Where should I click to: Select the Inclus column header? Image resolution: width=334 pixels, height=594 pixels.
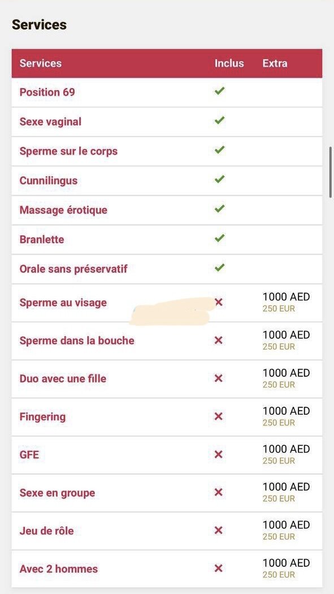coord(229,63)
